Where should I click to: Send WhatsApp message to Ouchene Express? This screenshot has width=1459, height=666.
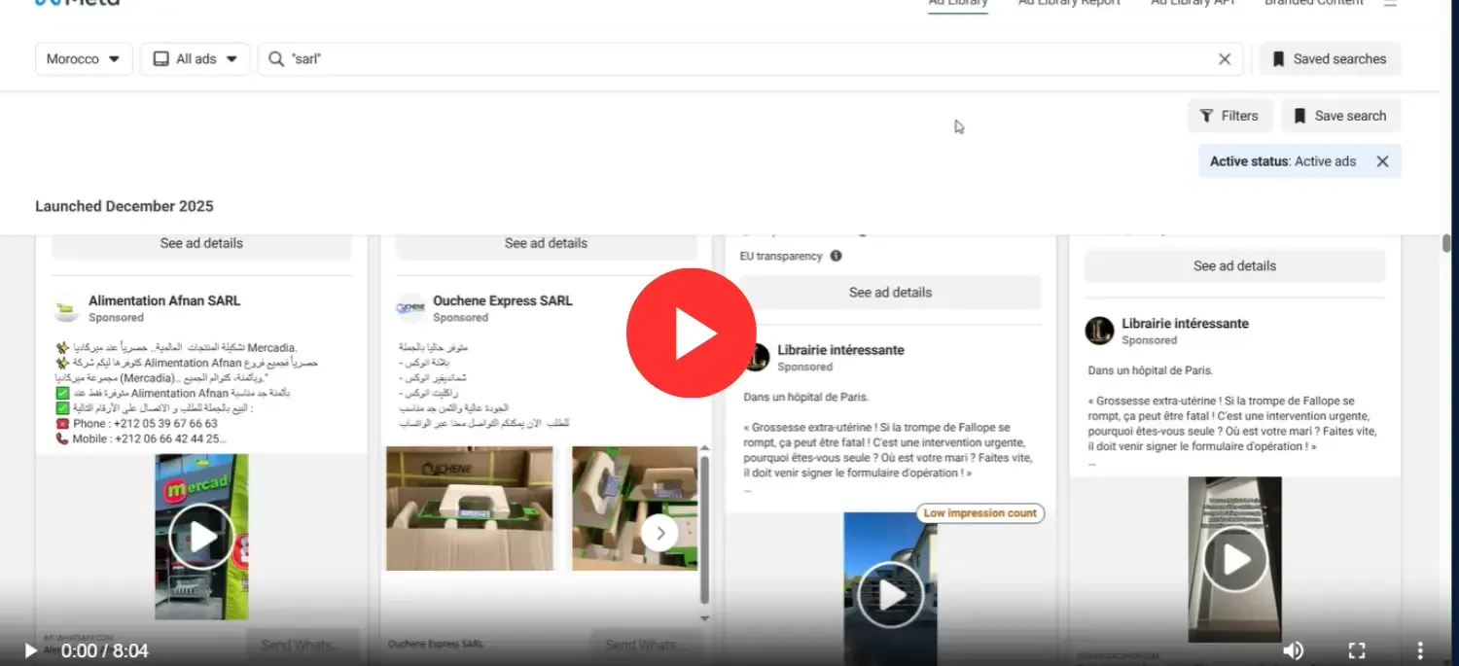point(647,645)
